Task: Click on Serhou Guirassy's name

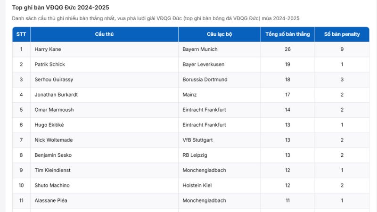Action: coord(54,80)
